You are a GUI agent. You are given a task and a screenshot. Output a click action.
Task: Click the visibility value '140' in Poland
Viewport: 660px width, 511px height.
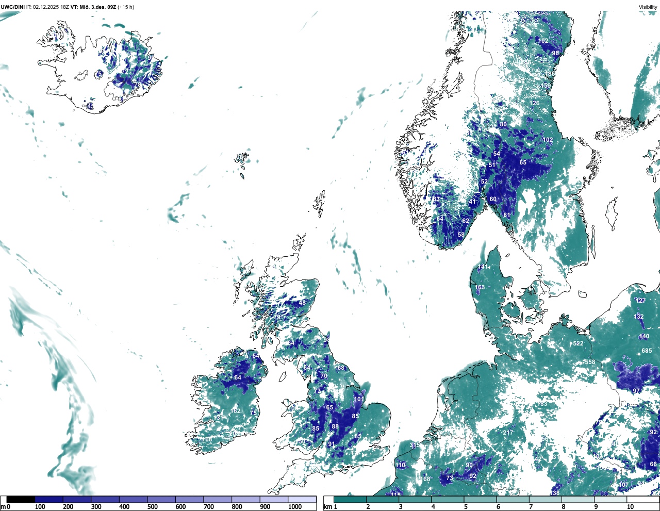click(x=644, y=336)
